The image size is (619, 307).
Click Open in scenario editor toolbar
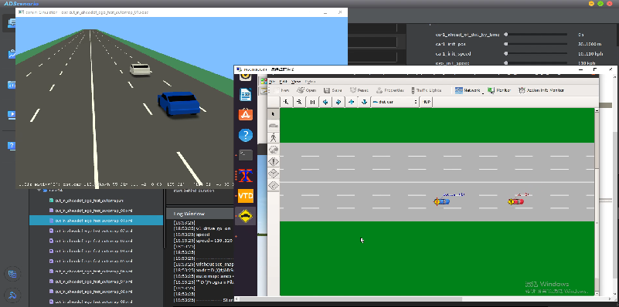306,90
